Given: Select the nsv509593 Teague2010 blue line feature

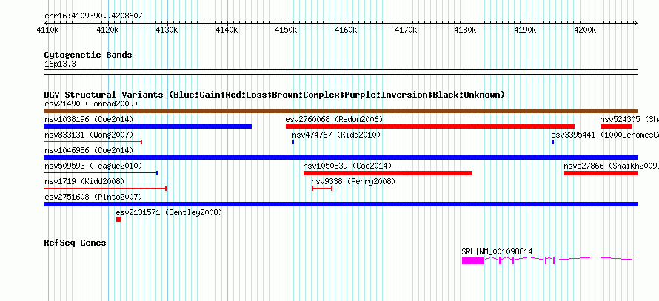Looking at the screenshot, I should coord(101,173).
